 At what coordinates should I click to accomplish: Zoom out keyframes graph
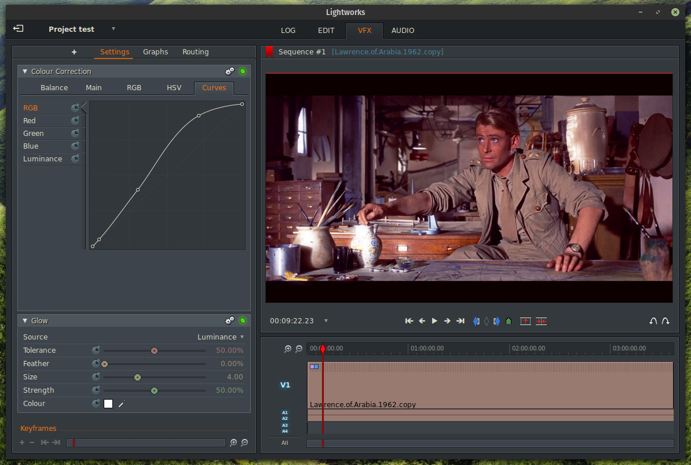click(244, 442)
